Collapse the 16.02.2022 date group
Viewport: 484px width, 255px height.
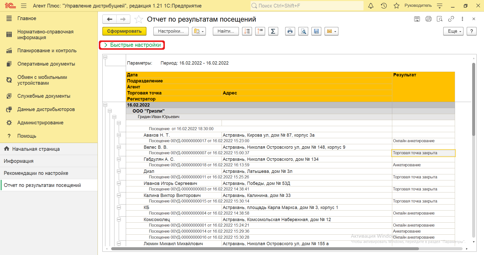click(105, 105)
